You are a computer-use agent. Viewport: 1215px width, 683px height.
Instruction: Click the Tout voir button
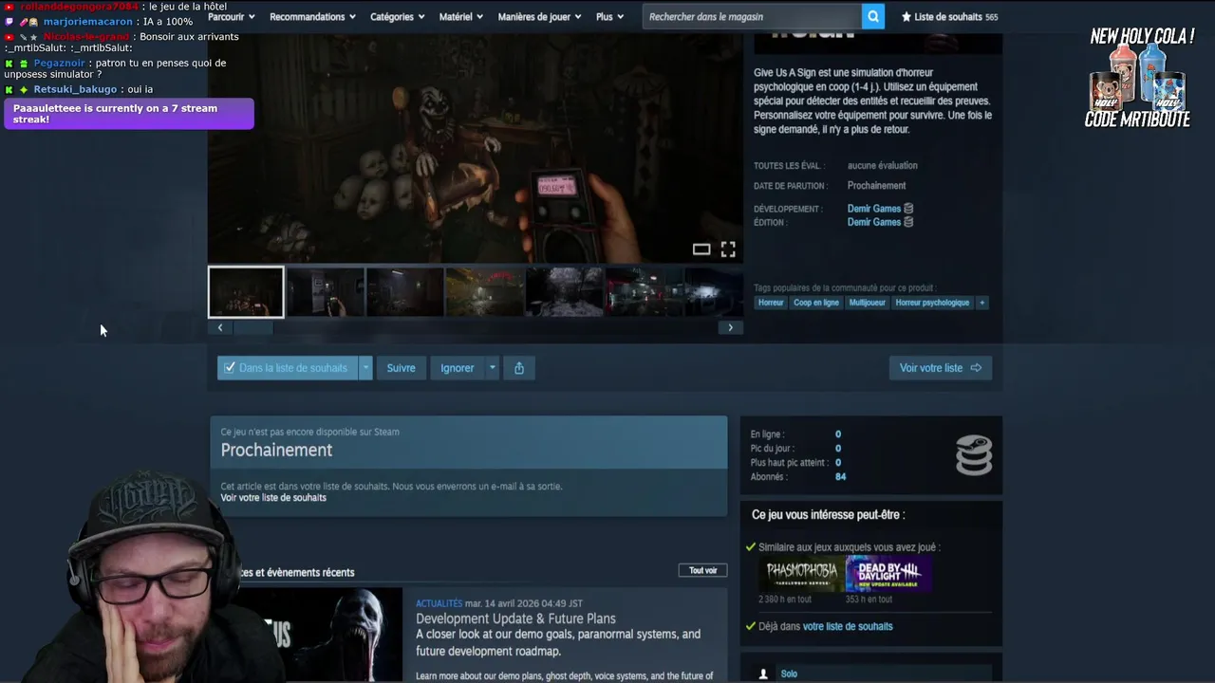[702, 570]
